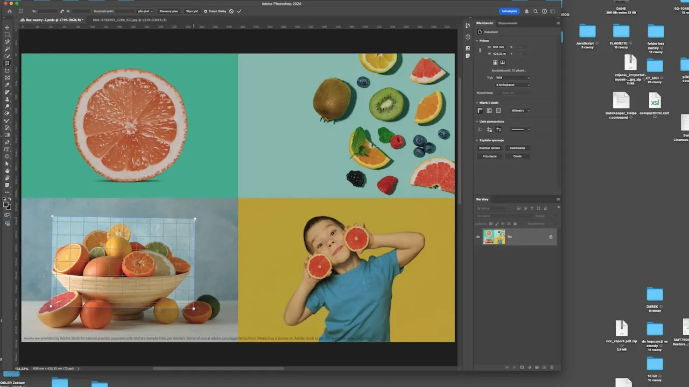Set canvas to landscape orientation icon
689x387 pixels.
click(503, 62)
